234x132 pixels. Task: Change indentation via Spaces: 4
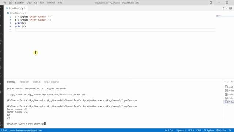[x=181, y=131]
